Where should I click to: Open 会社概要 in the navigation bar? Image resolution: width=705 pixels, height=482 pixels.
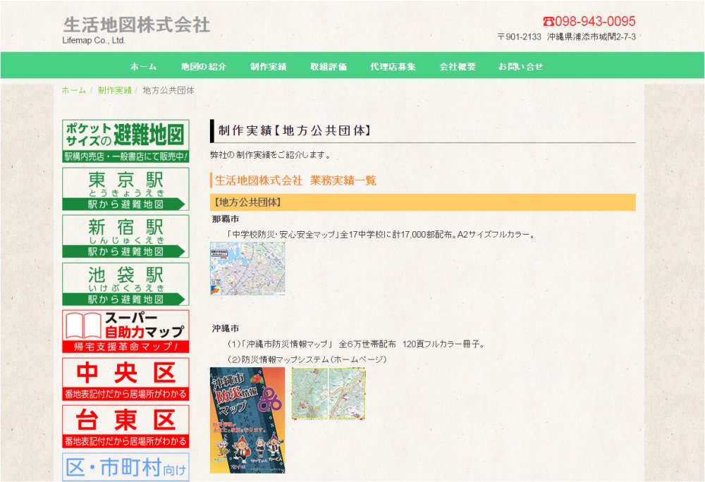(x=457, y=67)
